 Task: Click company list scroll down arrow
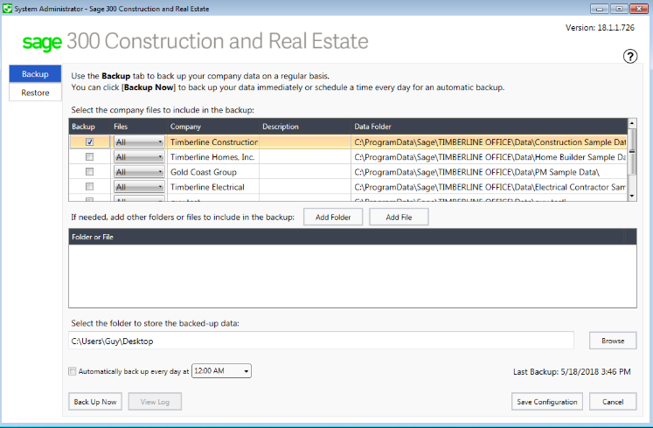coord(632,196)
